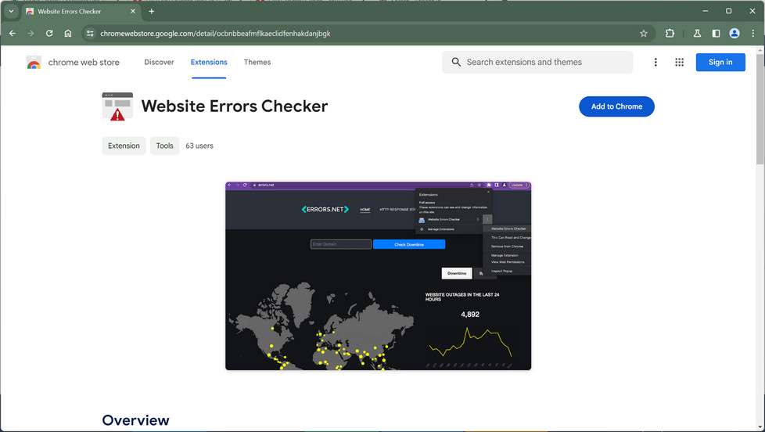Select the address bar URL

pyautogui.click(x=215, y=33)
